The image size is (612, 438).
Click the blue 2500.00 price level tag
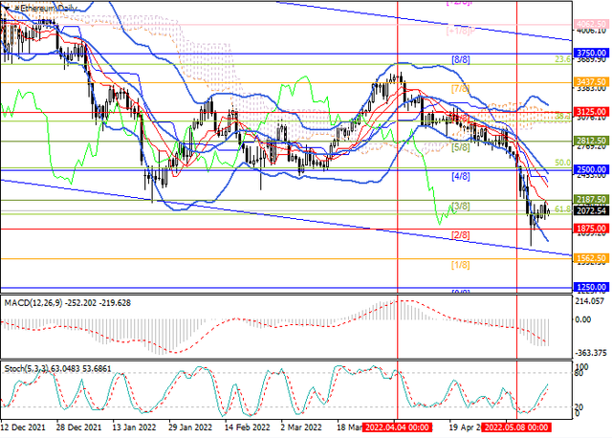tap(592, 169)
